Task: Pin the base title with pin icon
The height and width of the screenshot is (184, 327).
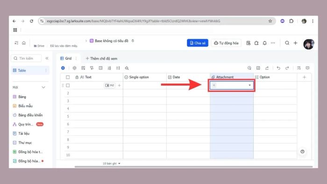Action: (133, 41)
